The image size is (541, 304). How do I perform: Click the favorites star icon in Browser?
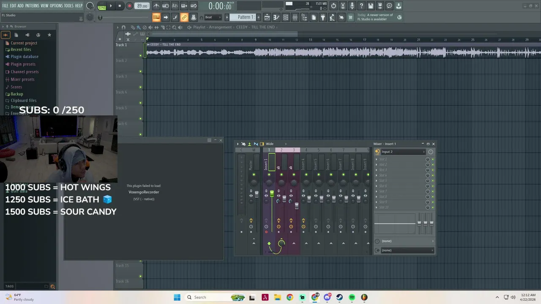49,35
